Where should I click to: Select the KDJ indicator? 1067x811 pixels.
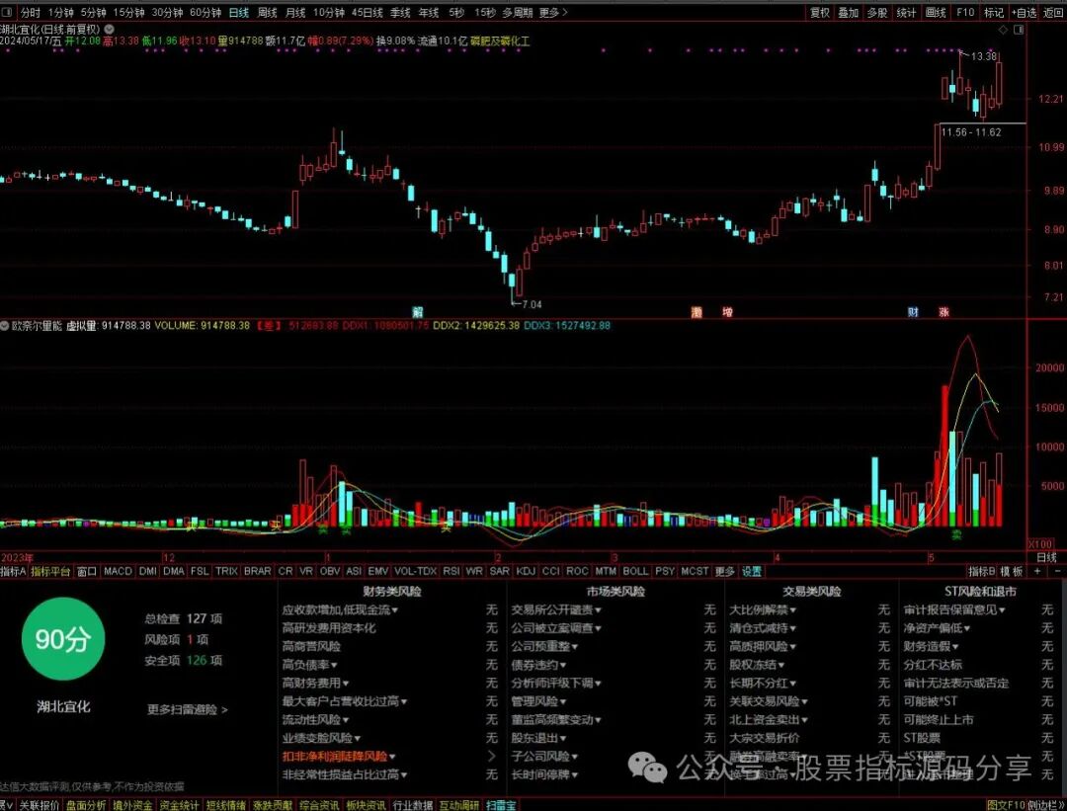526,572
